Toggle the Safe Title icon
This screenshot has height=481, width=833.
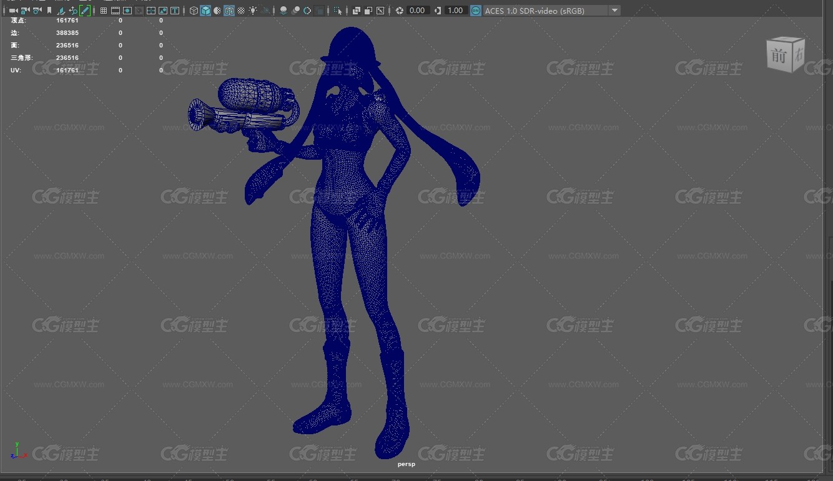(x=175, y=11)
